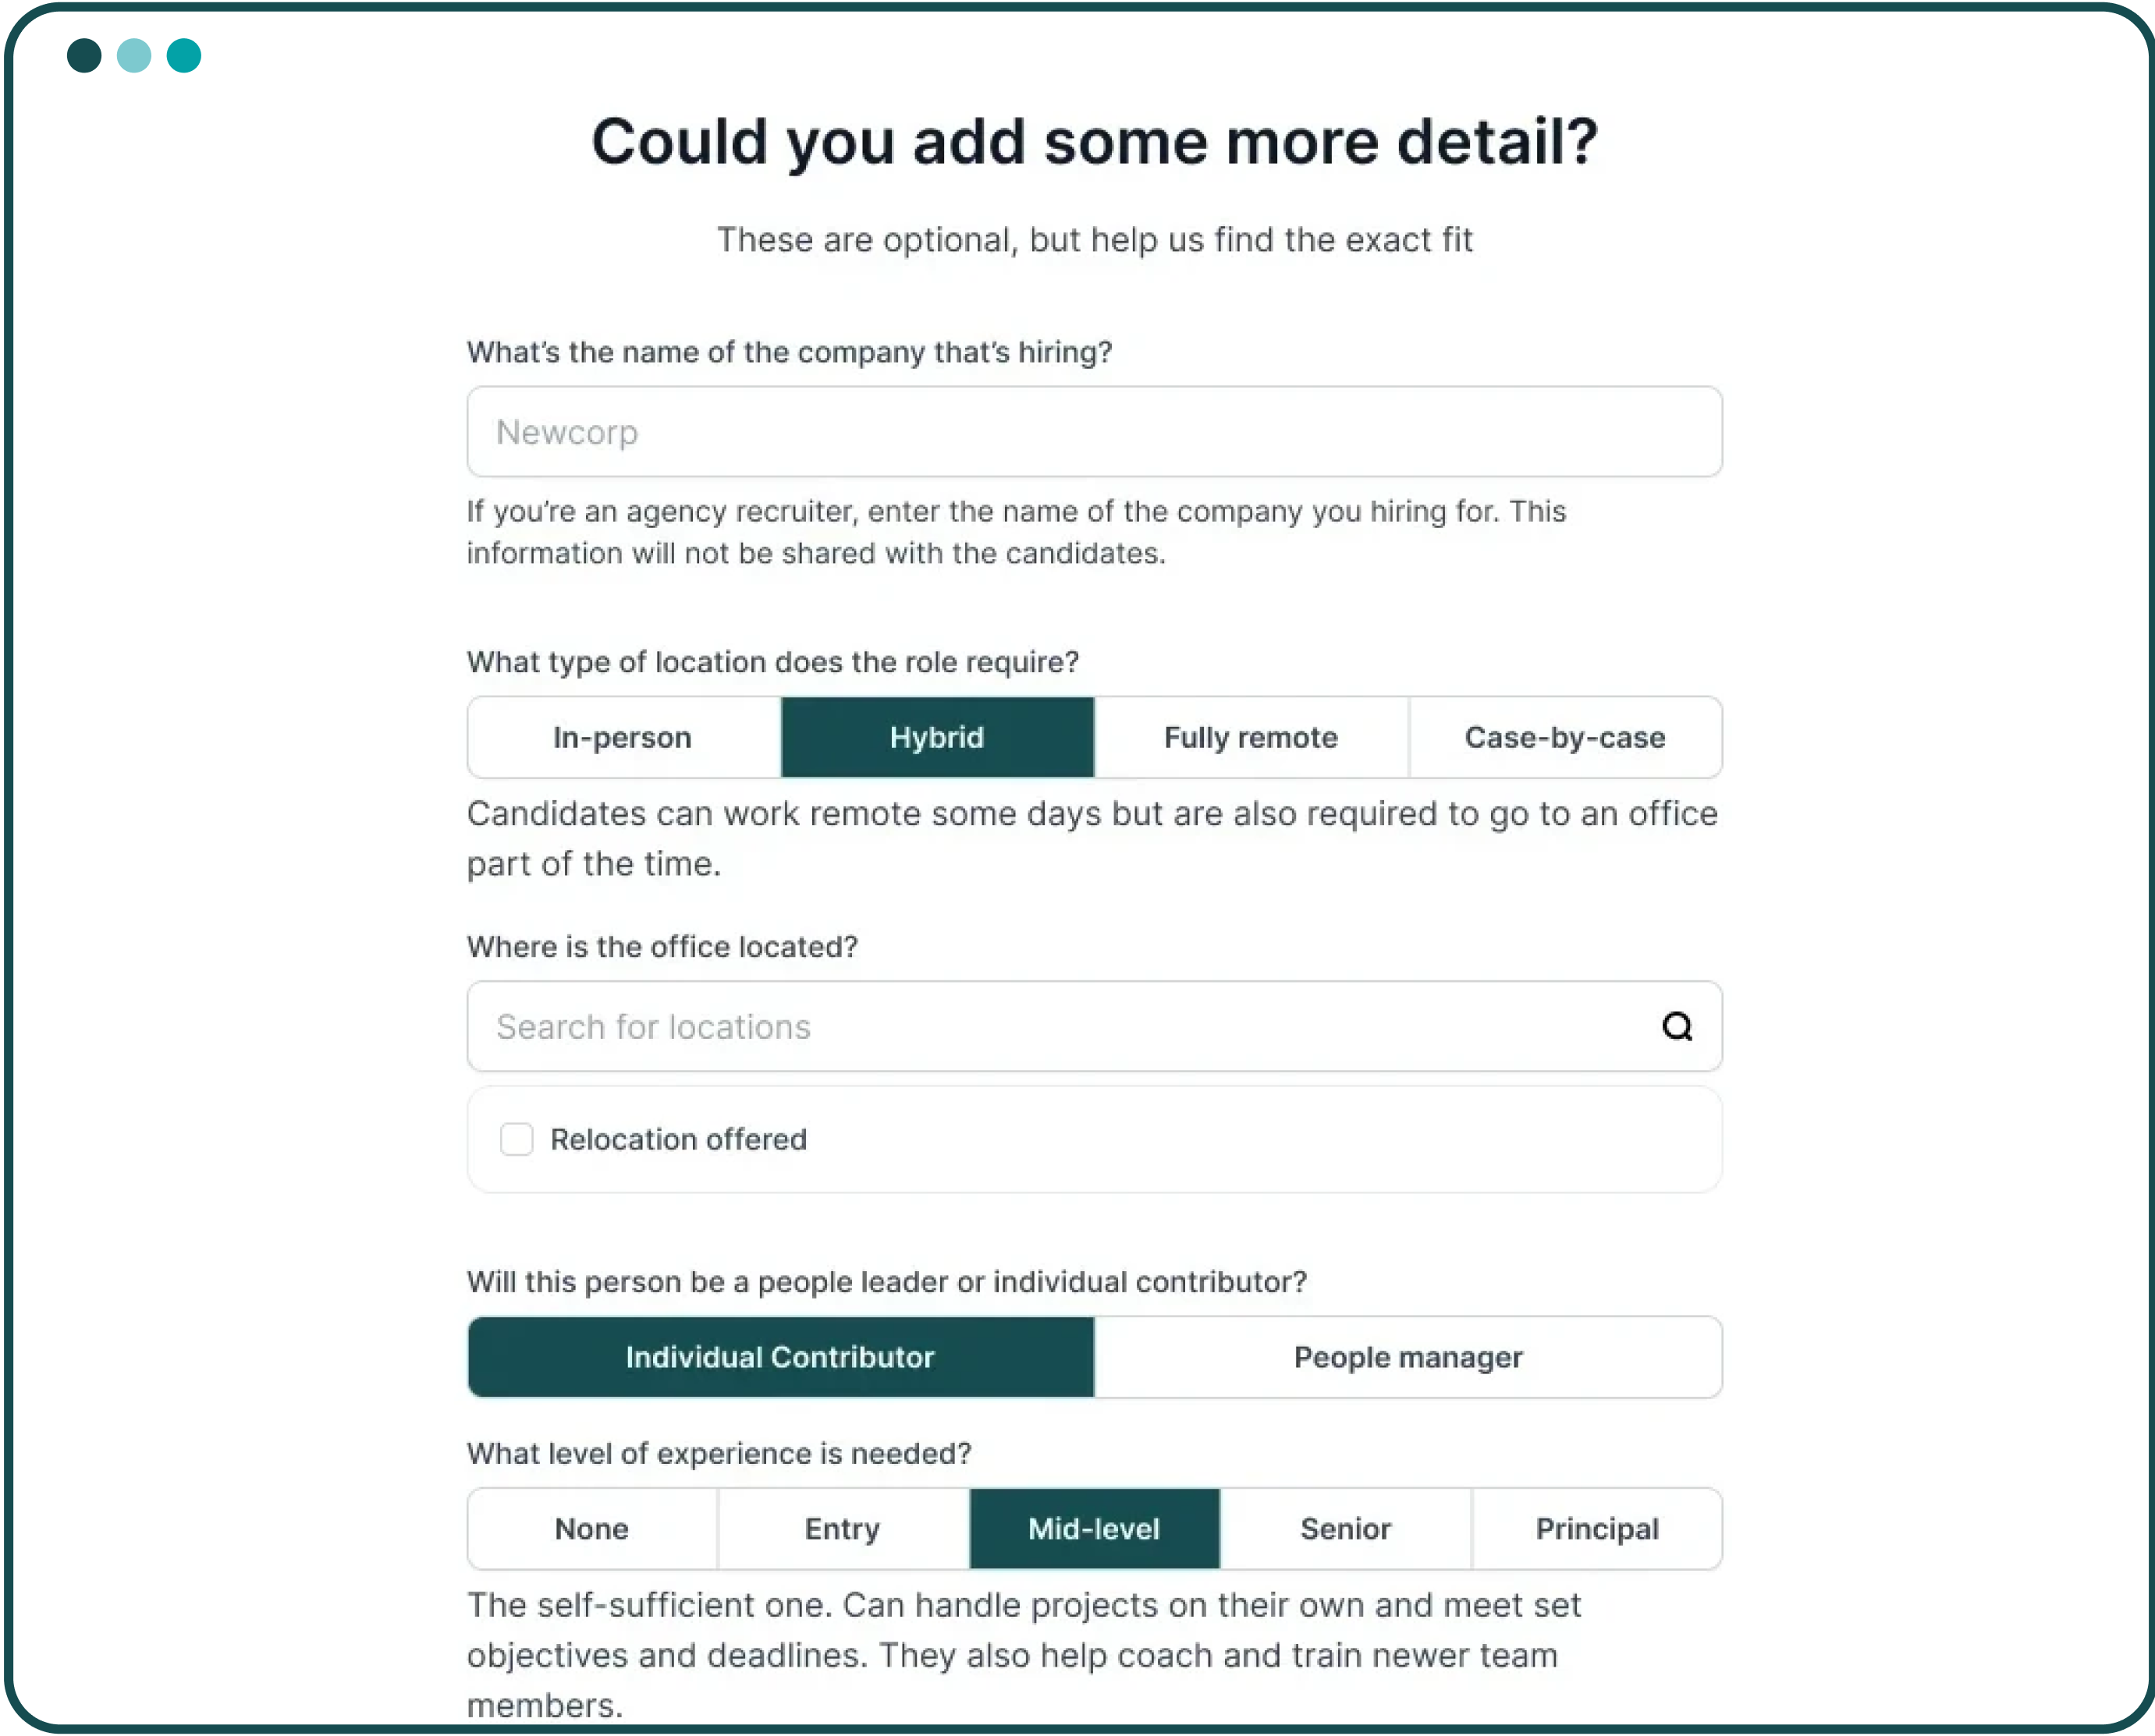Set experience level to None
The width and height of the screenshot is (2155, 1736).
click(x=592, y=1529)
